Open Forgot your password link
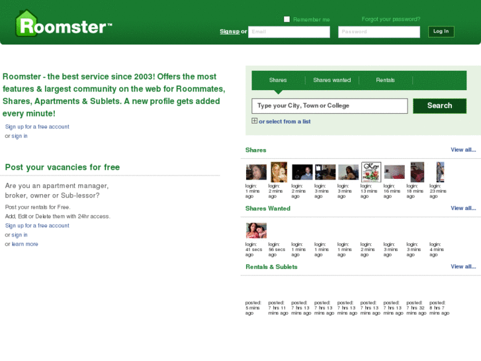 391,19
